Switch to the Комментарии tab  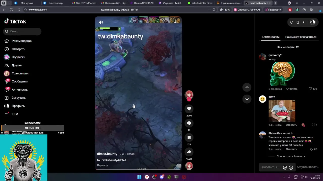click(x=271, y=37)
